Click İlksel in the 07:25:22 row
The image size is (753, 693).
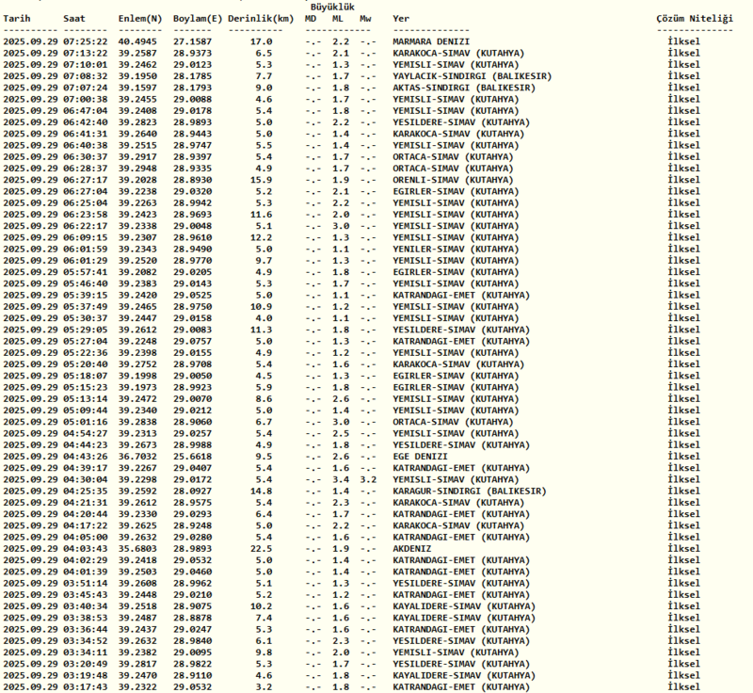684,41
